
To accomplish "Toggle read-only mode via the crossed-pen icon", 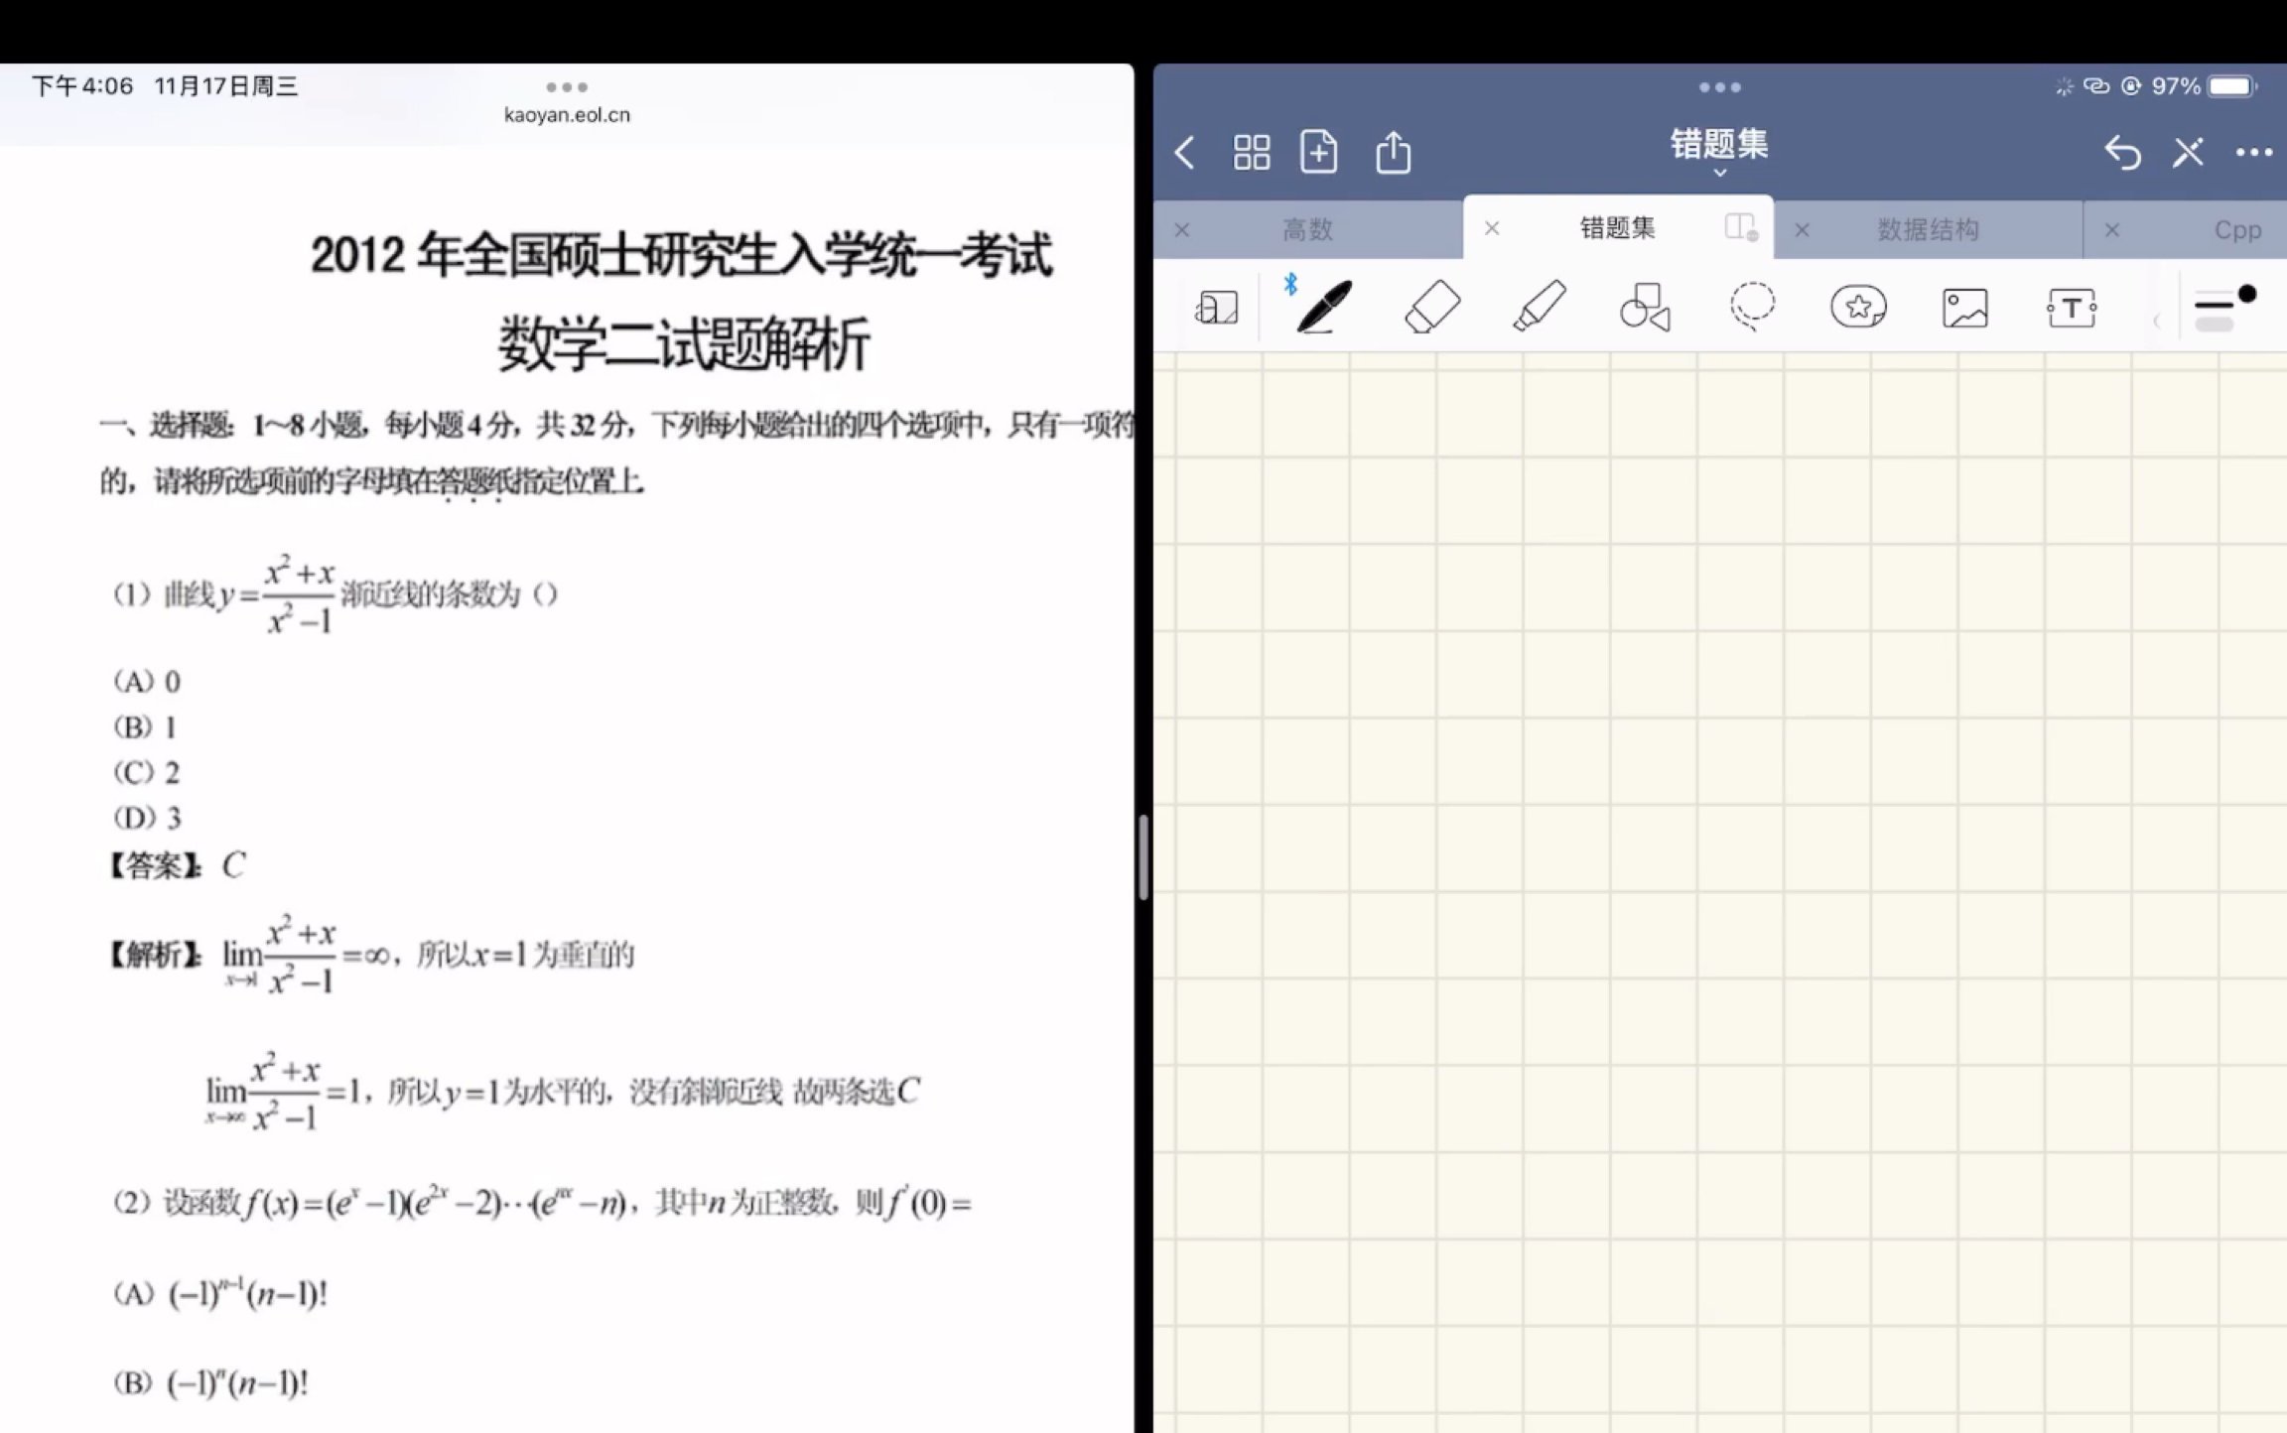I will (x=2188, y=153).
